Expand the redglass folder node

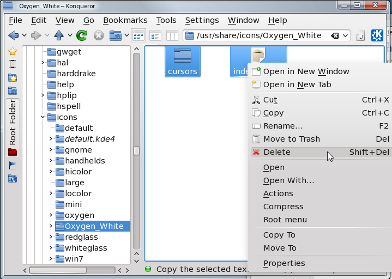(51, 237)
